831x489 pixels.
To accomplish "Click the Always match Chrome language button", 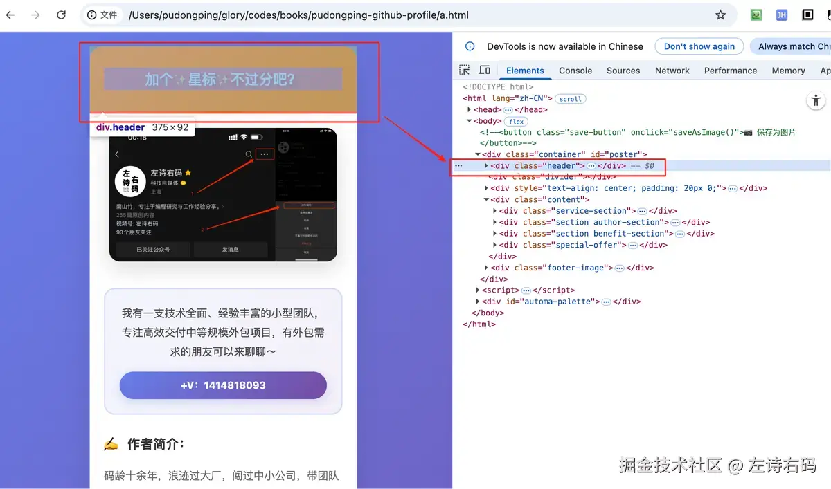I will point(790,46).
